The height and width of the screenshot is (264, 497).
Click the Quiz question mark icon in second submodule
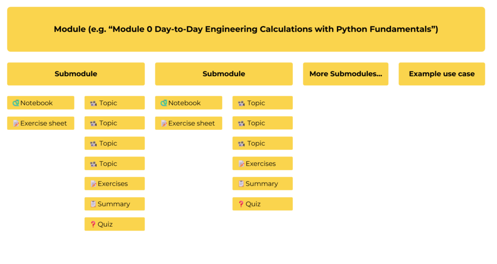(241, 204)
